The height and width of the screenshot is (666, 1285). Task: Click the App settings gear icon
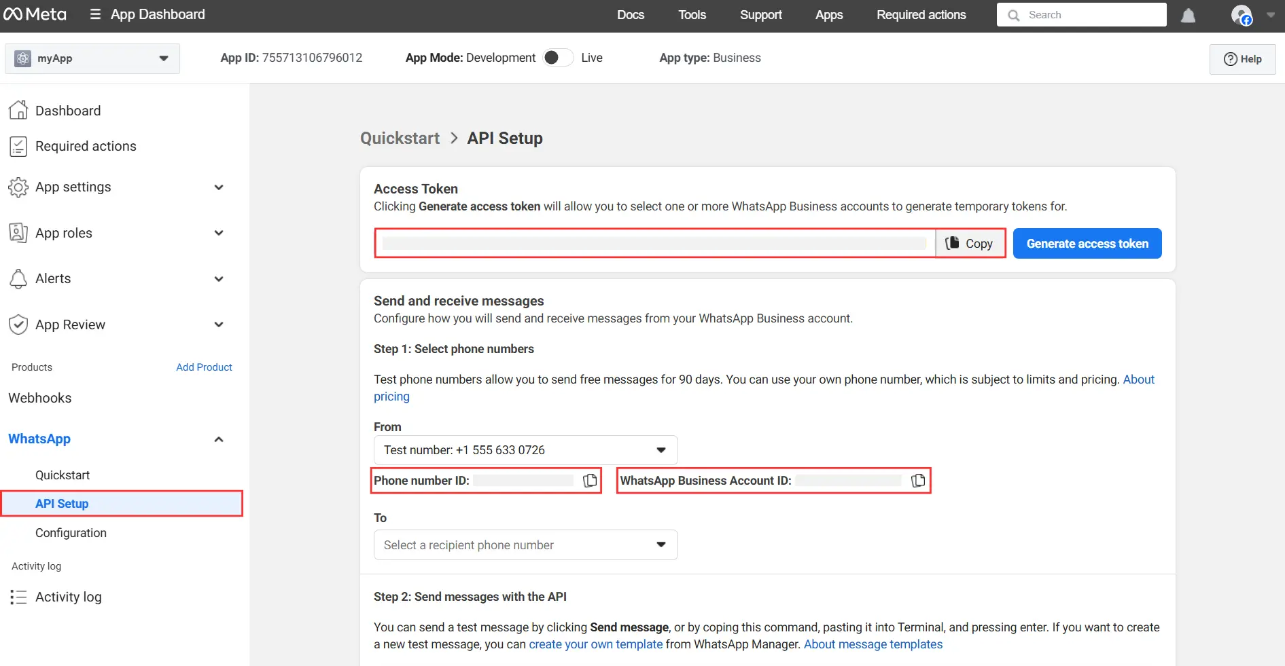coord(18,187)
